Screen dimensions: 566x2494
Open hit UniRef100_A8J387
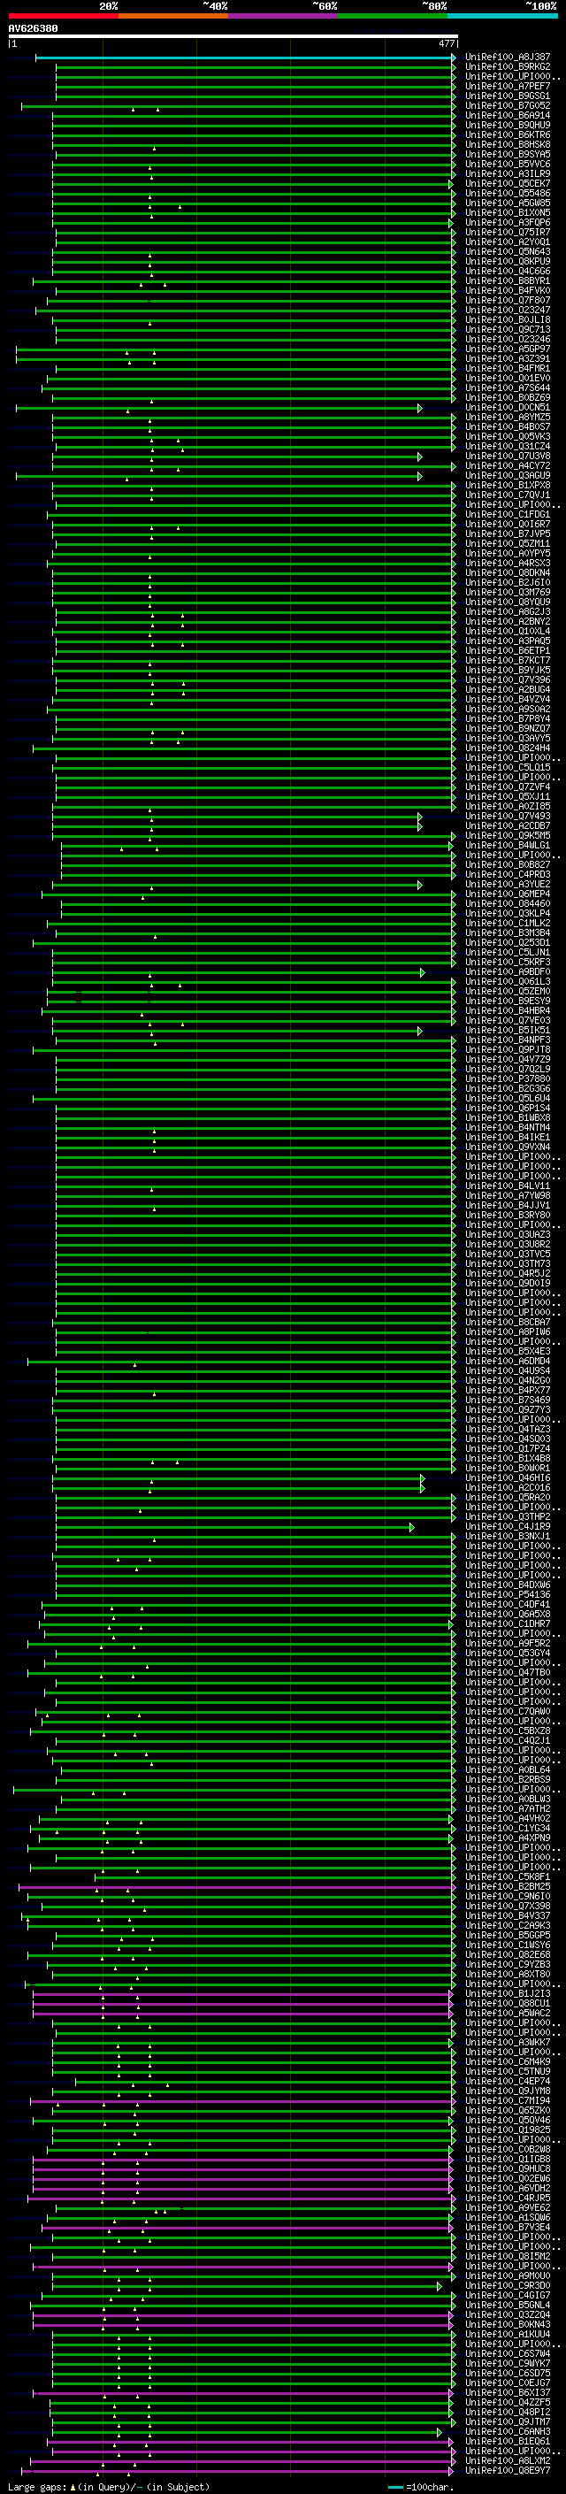coord(508,58)
